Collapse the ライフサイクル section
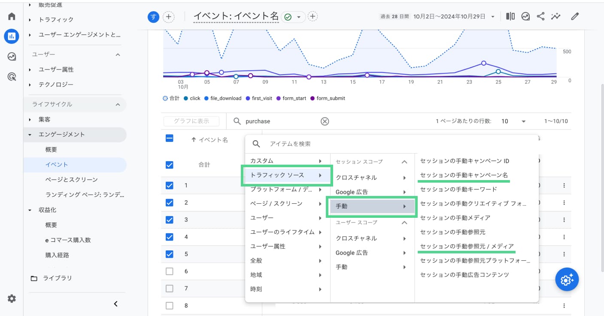 coord(118,104)
